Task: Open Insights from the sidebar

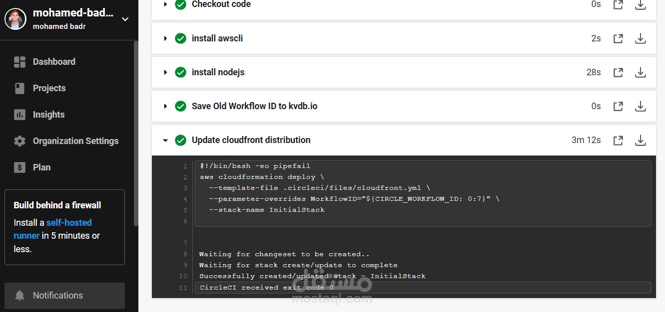Action: tap(48, 115)
